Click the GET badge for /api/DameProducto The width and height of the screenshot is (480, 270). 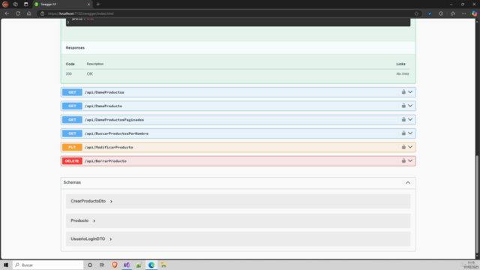click(x=72, y=106)
